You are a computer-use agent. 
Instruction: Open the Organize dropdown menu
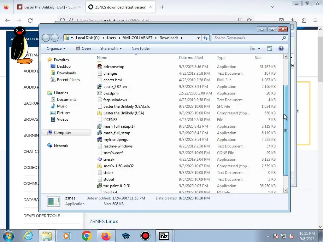click(56, 48)
